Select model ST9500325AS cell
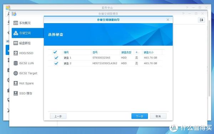 point(101,58)
